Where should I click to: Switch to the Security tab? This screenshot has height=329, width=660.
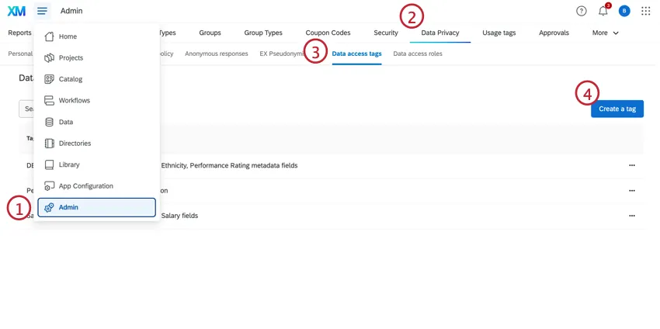tap(385, 33)
